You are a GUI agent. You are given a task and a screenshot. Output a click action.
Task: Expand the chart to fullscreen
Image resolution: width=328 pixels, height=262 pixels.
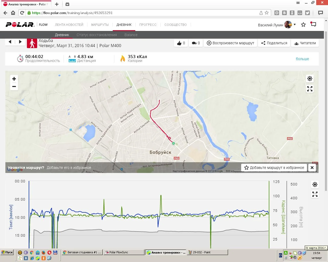[315, 194]
